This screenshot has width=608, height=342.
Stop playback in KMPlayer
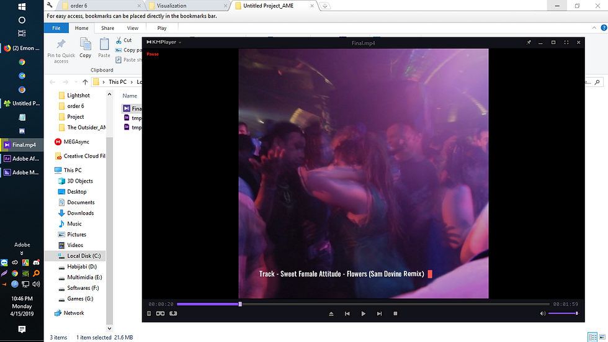click(x=395, y=313)
